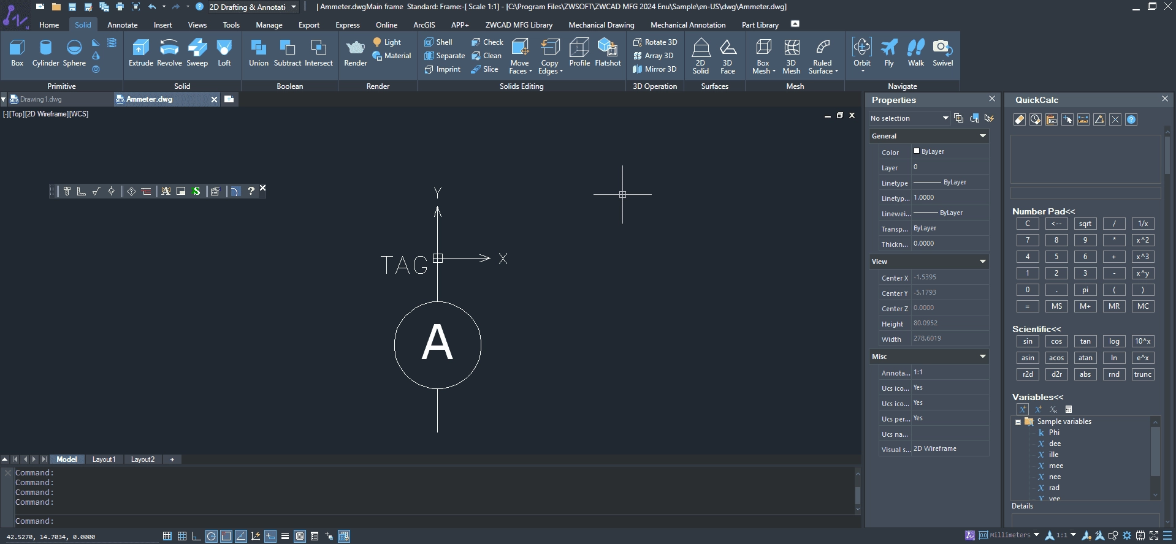
Task: Open the Home ribbon tab
Action: (49, 25)
